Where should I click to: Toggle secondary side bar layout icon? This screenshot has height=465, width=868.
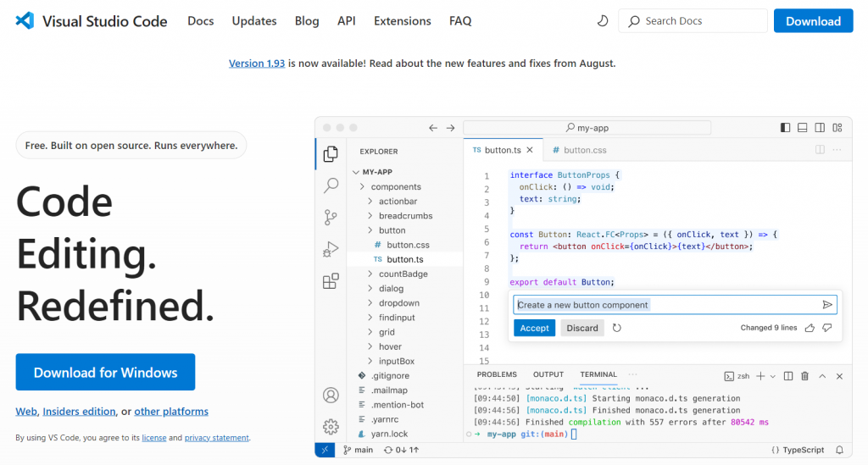pos(820,128)
